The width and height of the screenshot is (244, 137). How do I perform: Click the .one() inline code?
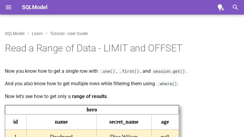coord(108,71)
